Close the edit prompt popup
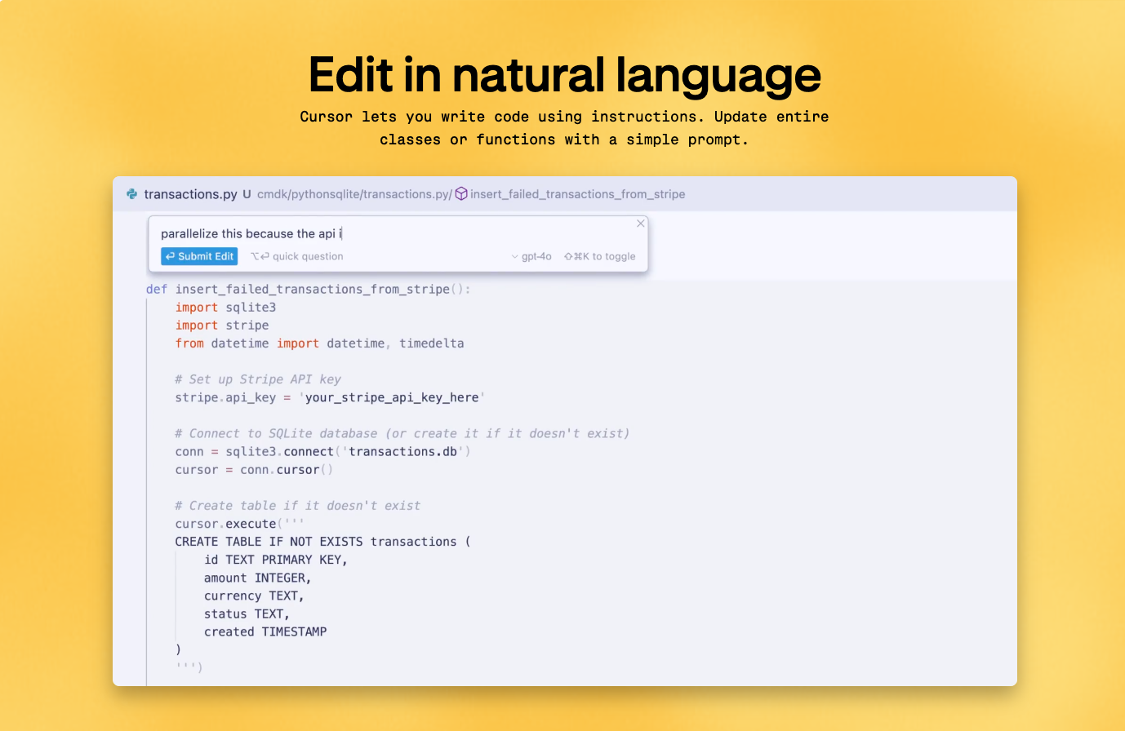 click(x=641, y=224)
